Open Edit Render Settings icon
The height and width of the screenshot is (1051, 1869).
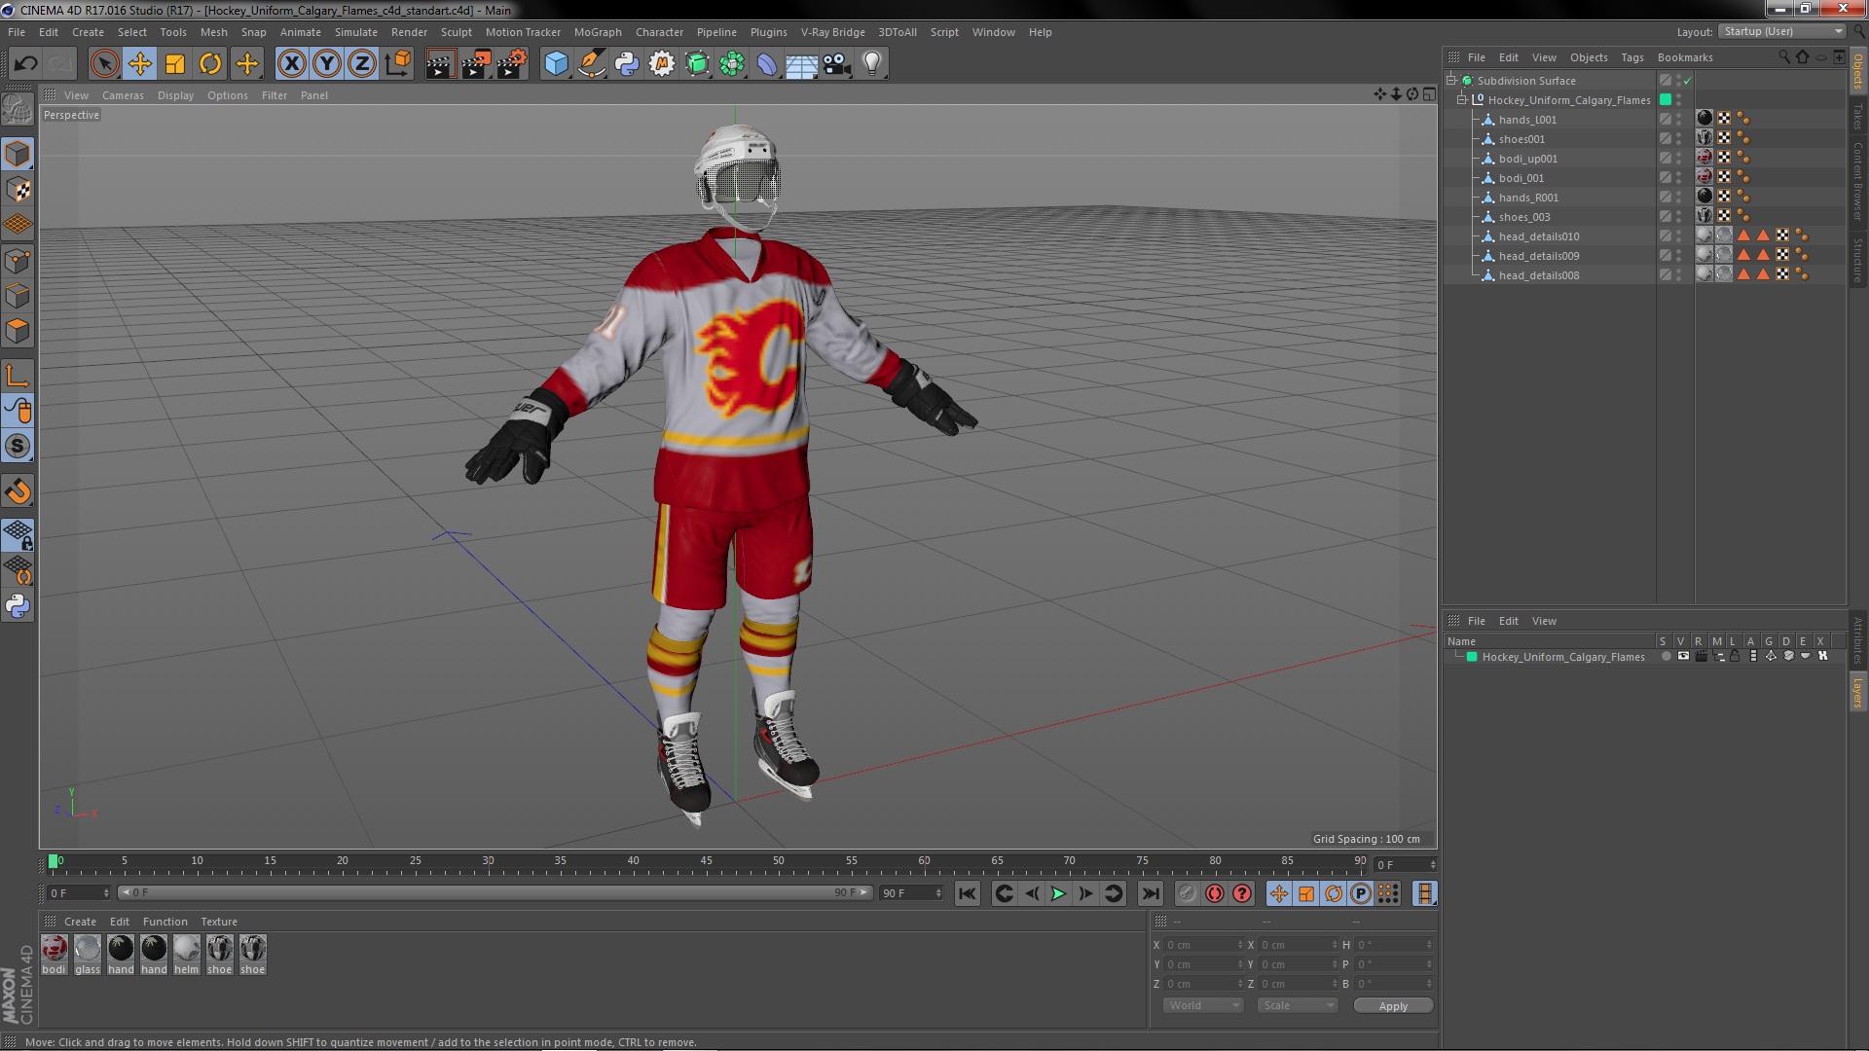point(512,64)
